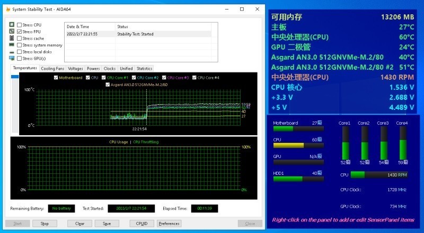The height and width of the screenshot is (233, 424).
Task: Click the HDD1 temperature bar in SensorPanel
Action: coord(298,179)
